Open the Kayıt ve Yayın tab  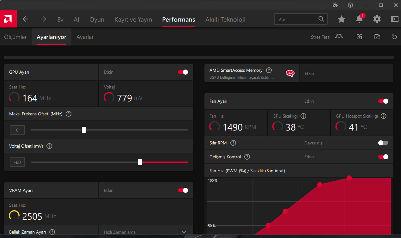133,20
